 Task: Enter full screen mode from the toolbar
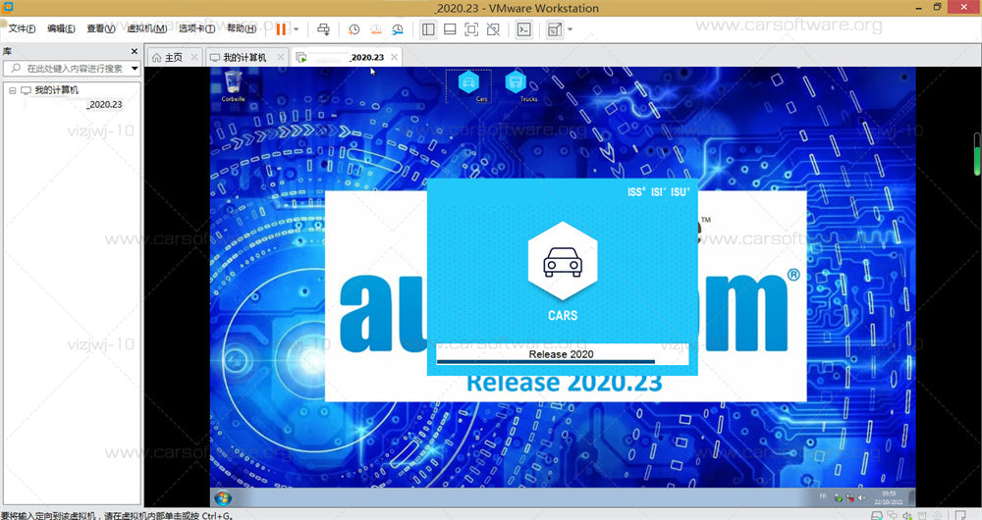tap(471, 29)
